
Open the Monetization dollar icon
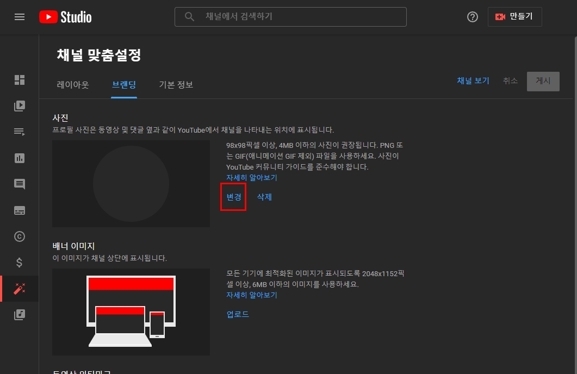20,263
